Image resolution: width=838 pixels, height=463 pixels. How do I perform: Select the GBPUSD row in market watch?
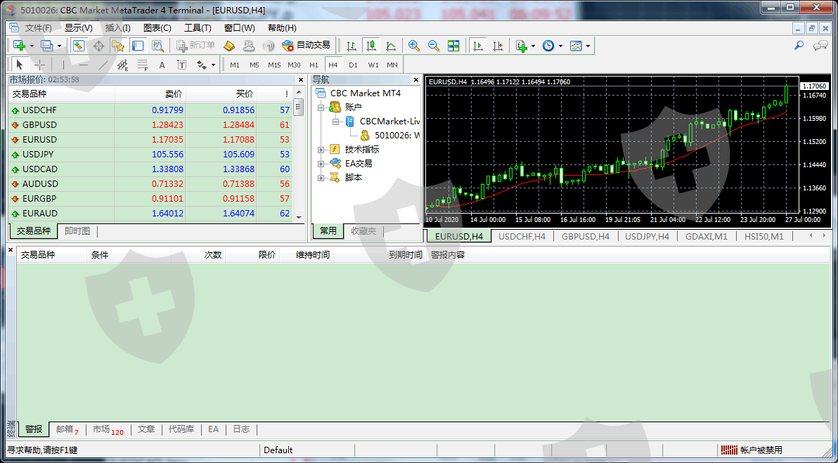[x=39, y=125]
